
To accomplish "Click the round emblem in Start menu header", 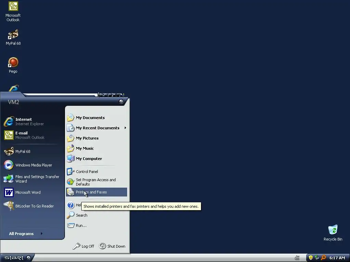I will [x=121, y=101].
